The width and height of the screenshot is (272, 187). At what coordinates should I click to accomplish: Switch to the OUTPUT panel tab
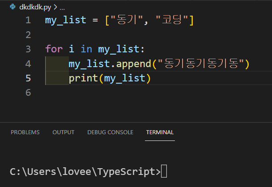tap(64, 132)
